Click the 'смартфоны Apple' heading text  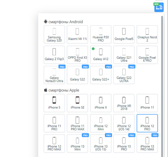64,90
